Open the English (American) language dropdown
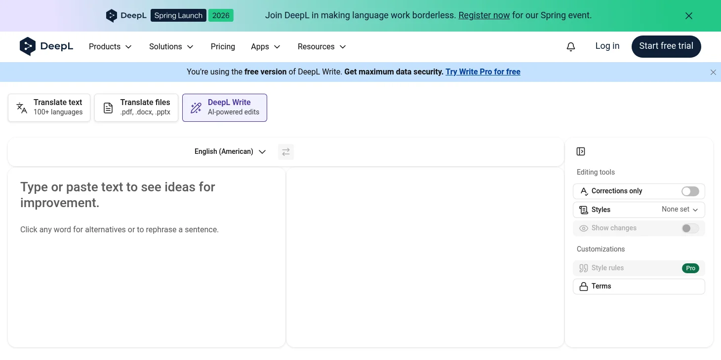The height and width of the screenshot is (360, 721). click(x=230, y=151)
